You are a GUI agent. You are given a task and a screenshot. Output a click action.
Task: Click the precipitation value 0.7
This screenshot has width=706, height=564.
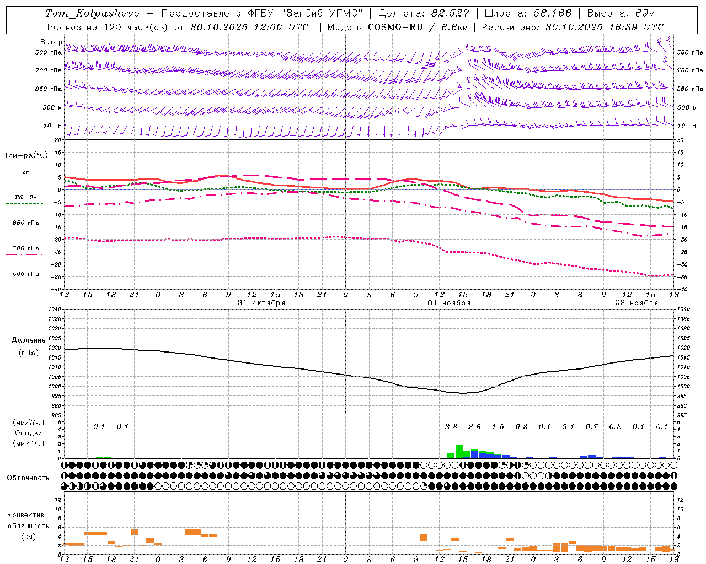(592, 427)
